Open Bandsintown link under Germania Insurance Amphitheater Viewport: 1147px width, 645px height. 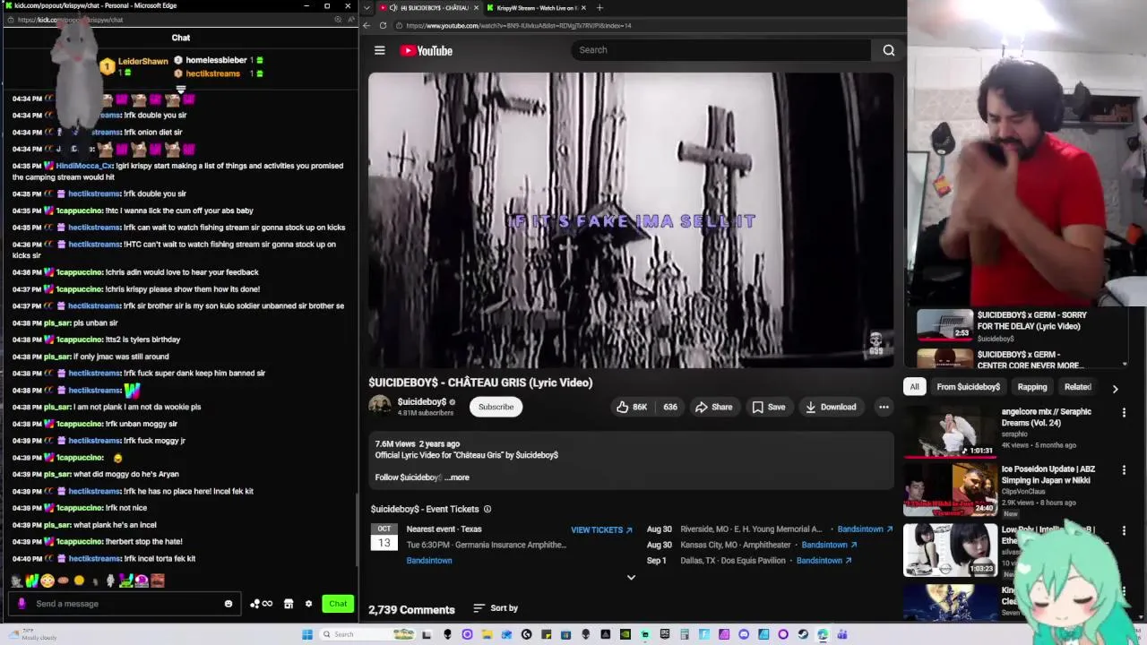[429, 561]
